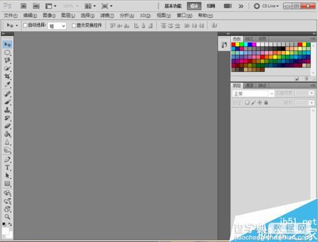This screenshot has height=242, width=318.
Task: Open the 正常 blend mode dropdown
Action: tap(253, 94)
